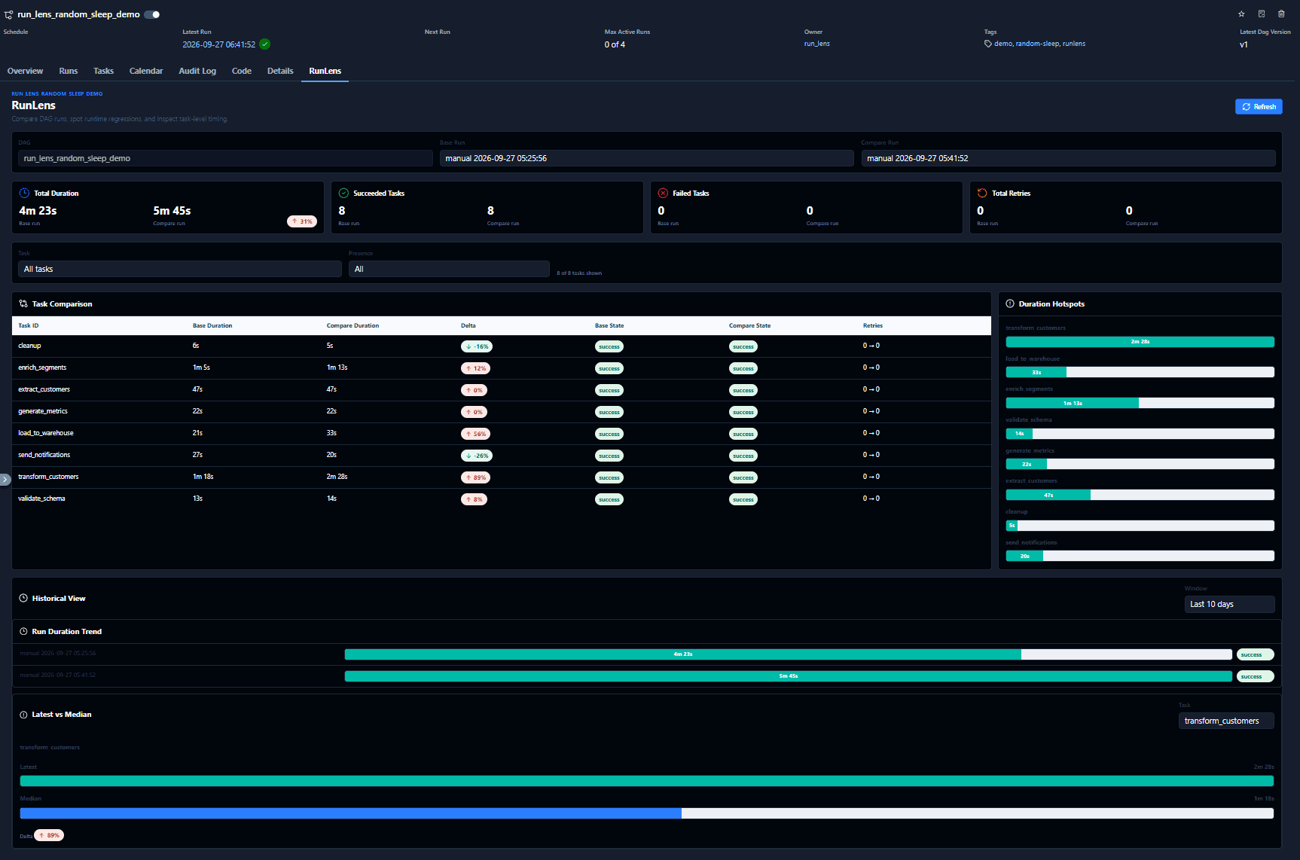Click the blue Median 1m 18s bar

point(351,813)
